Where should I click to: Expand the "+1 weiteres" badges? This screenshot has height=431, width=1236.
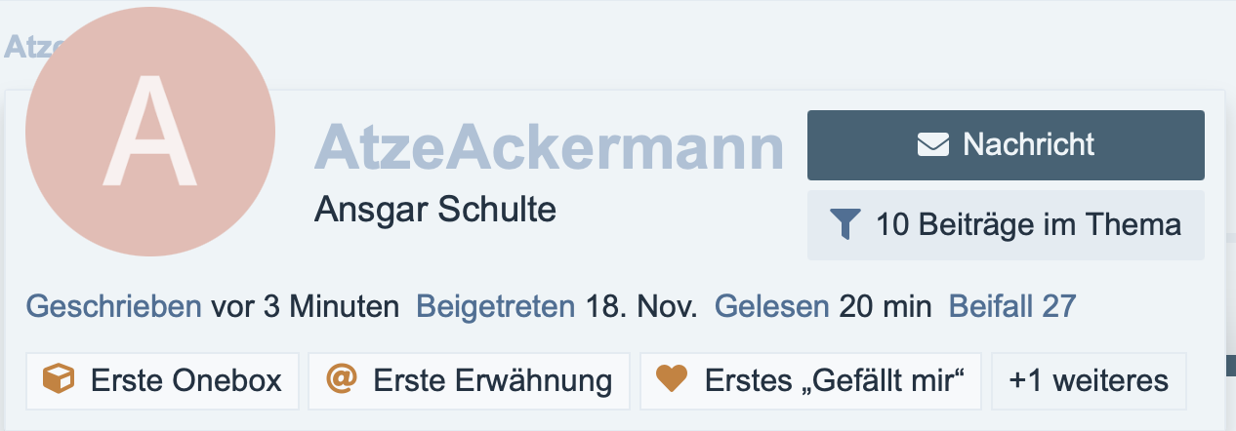[1089, 380]
